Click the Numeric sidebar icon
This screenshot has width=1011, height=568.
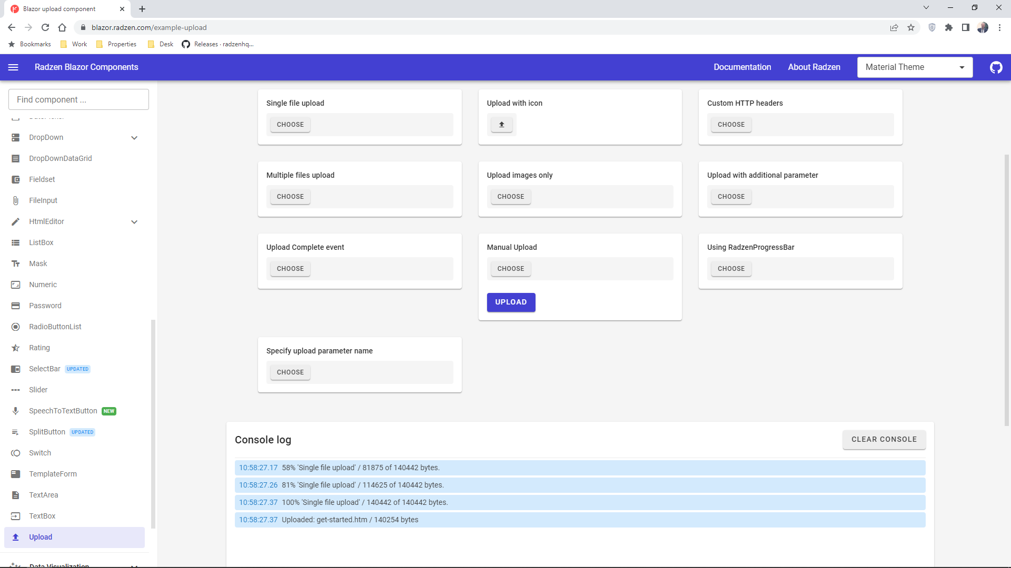pyautogui.click(x=16, y=285)
